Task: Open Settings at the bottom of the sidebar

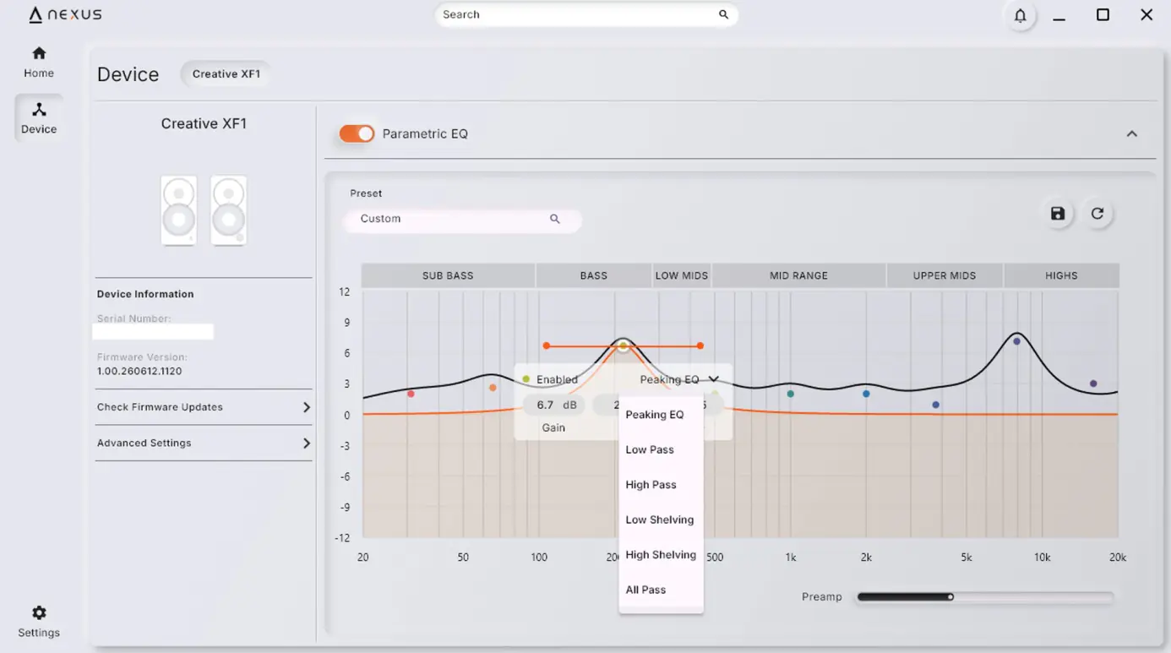Action: tap(39, 622)
